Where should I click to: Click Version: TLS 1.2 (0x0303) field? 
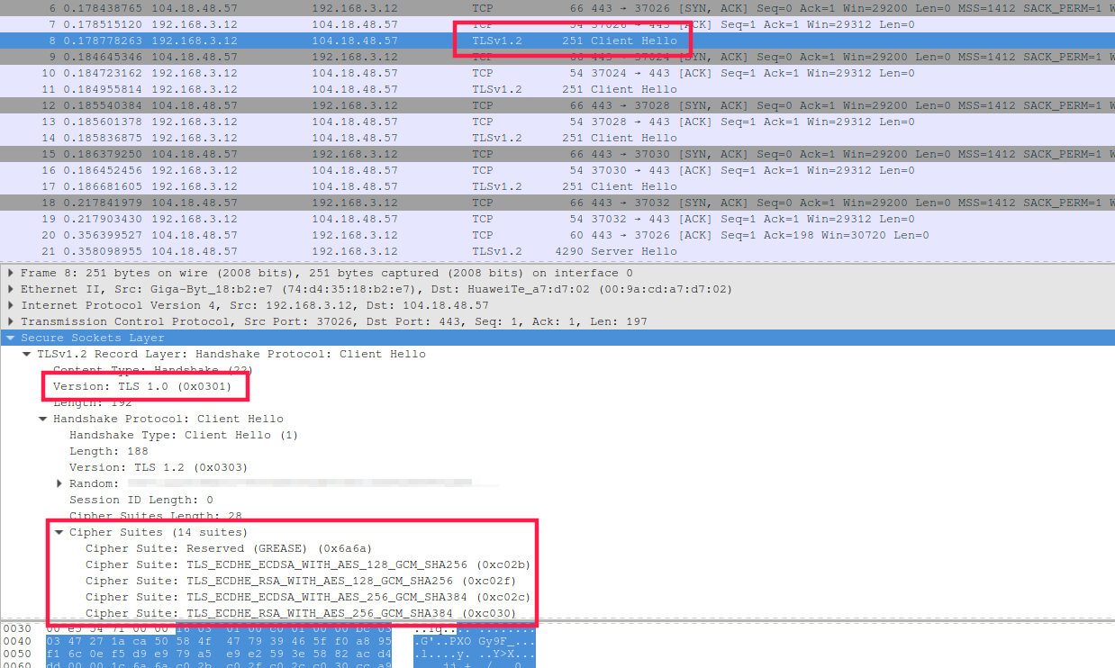pos(159,467)
